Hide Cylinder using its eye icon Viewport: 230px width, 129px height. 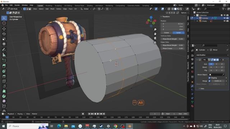[x=224, y=18]
